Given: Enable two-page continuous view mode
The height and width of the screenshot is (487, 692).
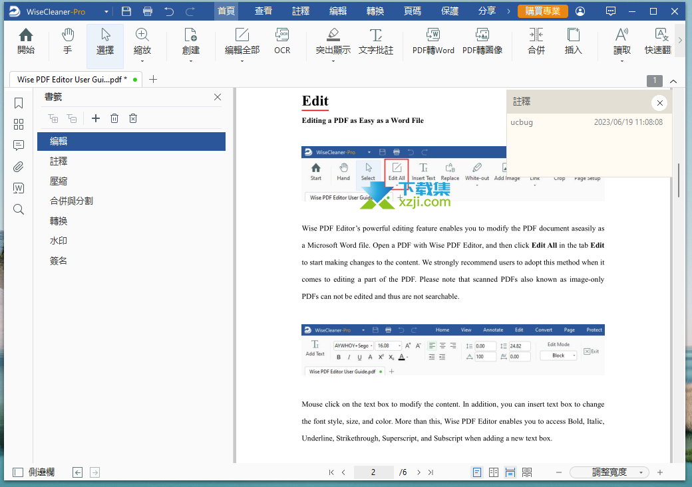Looking at the screenshot, I should 527,472.
